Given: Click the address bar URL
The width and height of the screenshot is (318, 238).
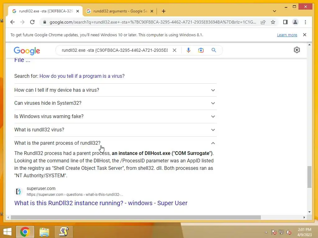Looking at the screenshot, I should point(153,22).
